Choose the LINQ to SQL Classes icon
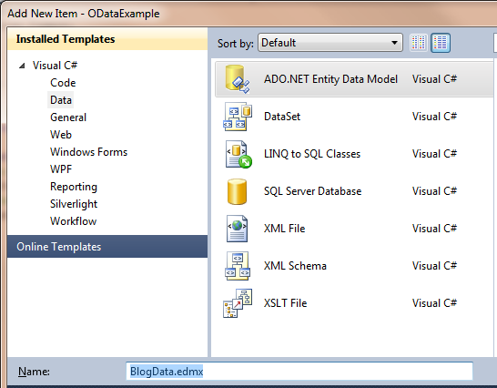Viewport: 497px width, 388px height. pos(238,154)
